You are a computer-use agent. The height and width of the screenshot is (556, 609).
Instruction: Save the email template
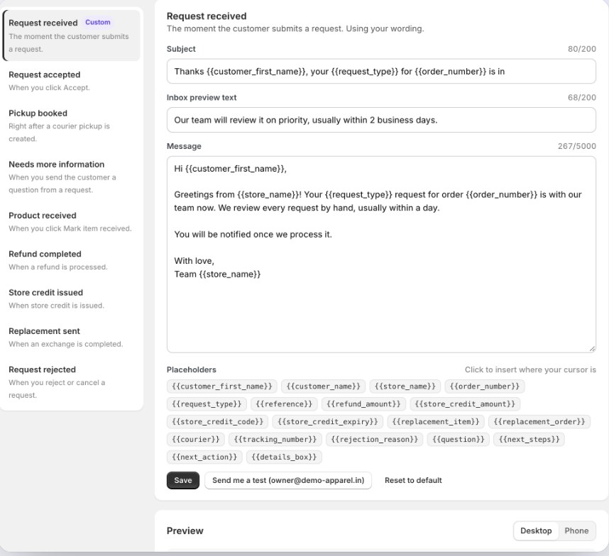coord(183,480)
